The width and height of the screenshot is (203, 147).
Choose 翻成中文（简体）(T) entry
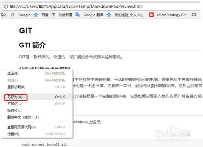click(37, 117)
